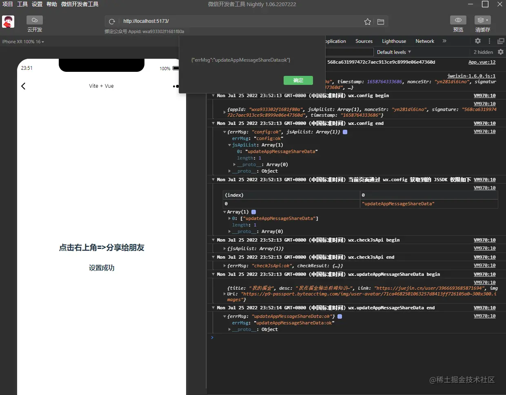Image resolution: width=506 pixels, height=395 pixels.
Task: Open the three-dot menu in simulator header
Action: coord(175,86)
